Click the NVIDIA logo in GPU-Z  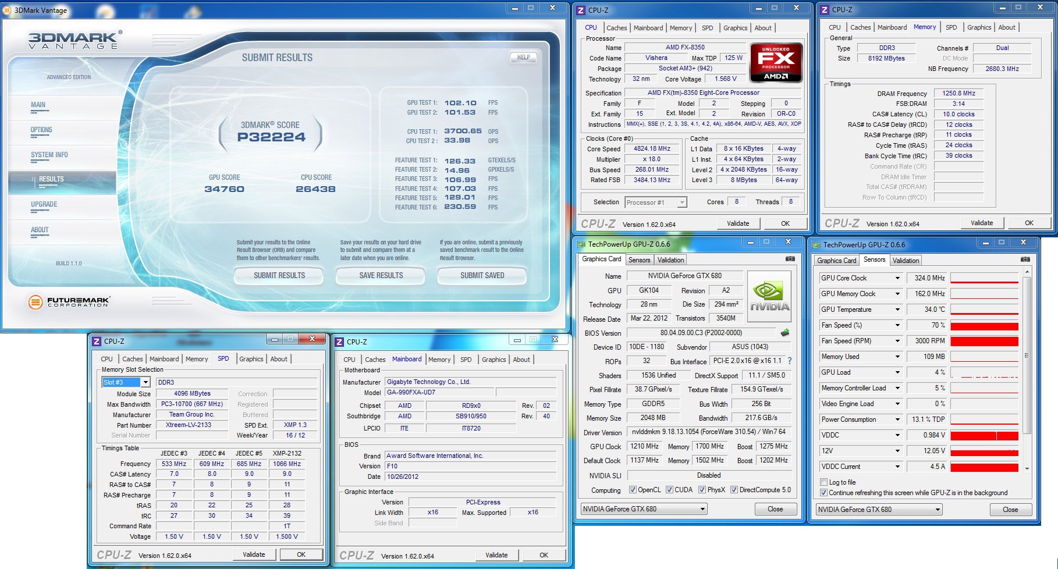point(769,297)
